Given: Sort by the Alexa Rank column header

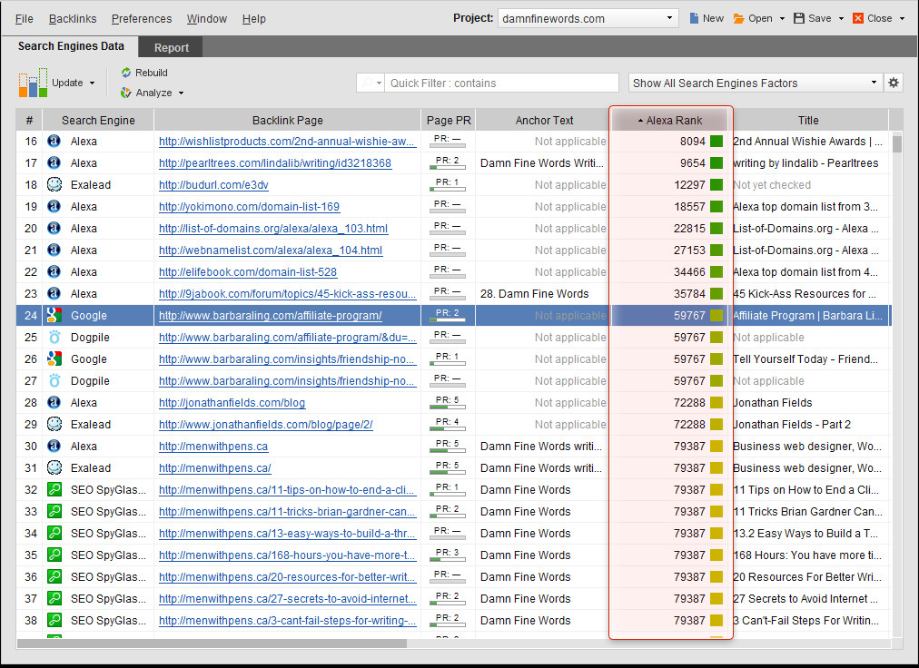Looking at the screenshot, I should pos(670,120).
